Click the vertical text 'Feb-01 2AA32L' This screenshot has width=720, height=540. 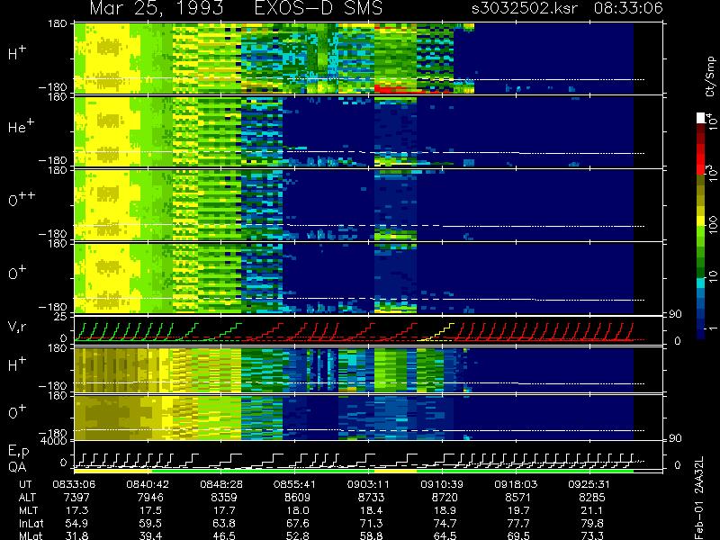tap(699, 498)
